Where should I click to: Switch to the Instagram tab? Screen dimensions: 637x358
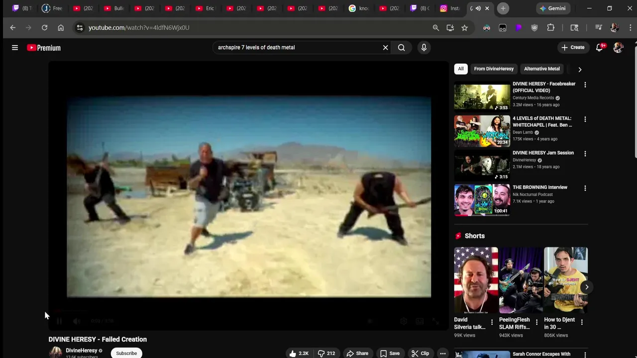click(450, 8)
